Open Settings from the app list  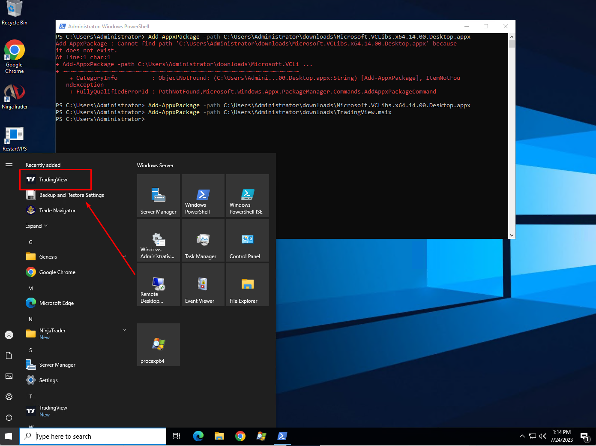point(48,380)
